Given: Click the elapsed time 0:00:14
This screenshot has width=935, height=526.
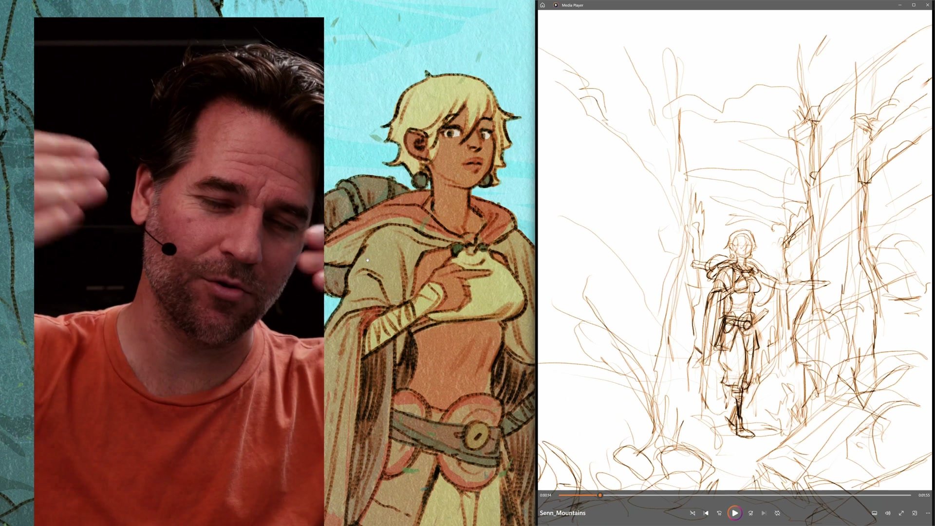Looking at the screenshot, I should click(545, 495).
